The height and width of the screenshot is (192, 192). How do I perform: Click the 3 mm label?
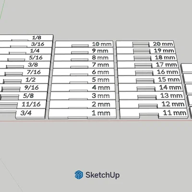[x=101, y=96]
